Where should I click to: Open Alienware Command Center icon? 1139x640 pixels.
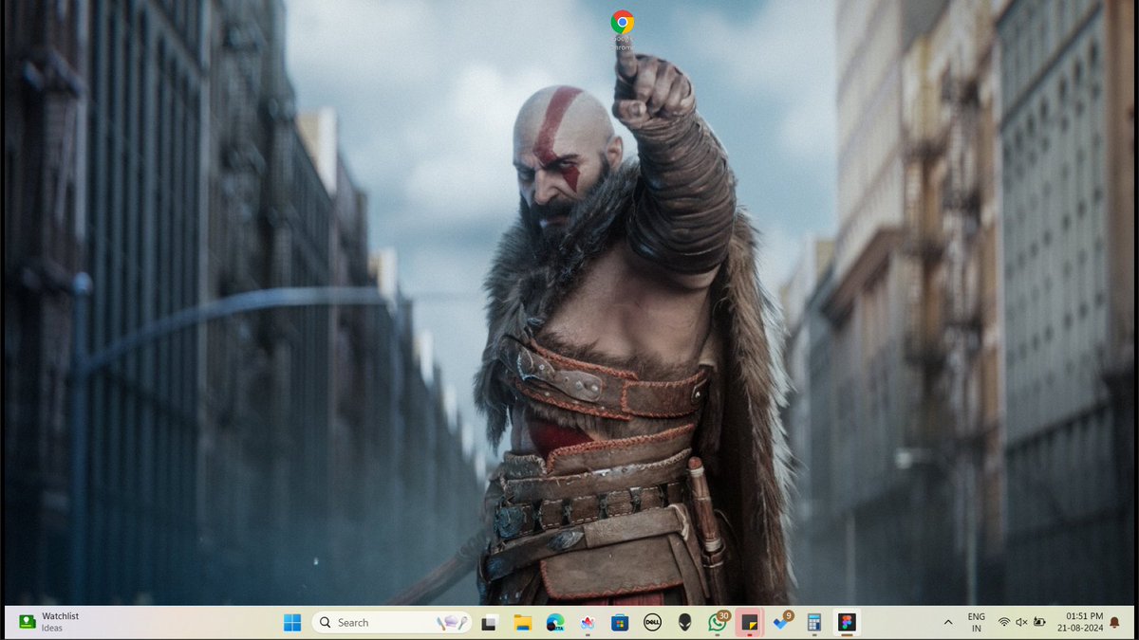pyautogui.click(x=684, y=623)
